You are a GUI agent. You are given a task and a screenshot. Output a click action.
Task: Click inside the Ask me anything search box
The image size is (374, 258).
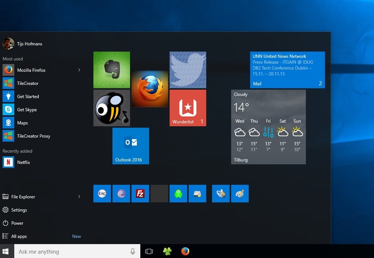[x=73, y=251]
